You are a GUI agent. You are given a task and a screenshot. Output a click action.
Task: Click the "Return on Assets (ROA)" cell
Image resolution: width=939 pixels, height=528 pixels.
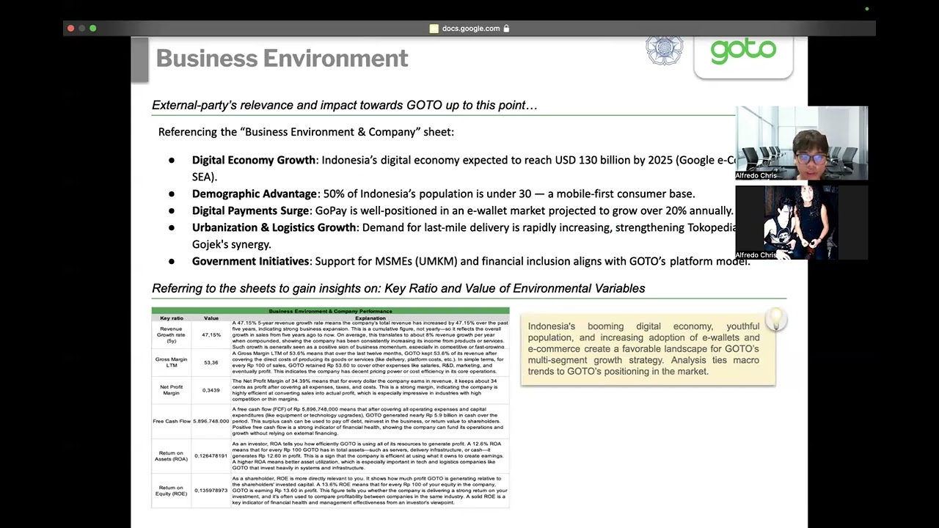[x=172, y=456]
